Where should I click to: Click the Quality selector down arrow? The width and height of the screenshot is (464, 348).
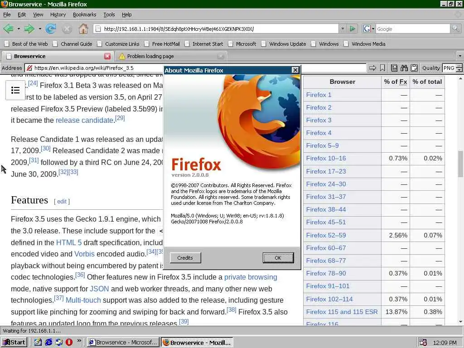tap(459, 70)
